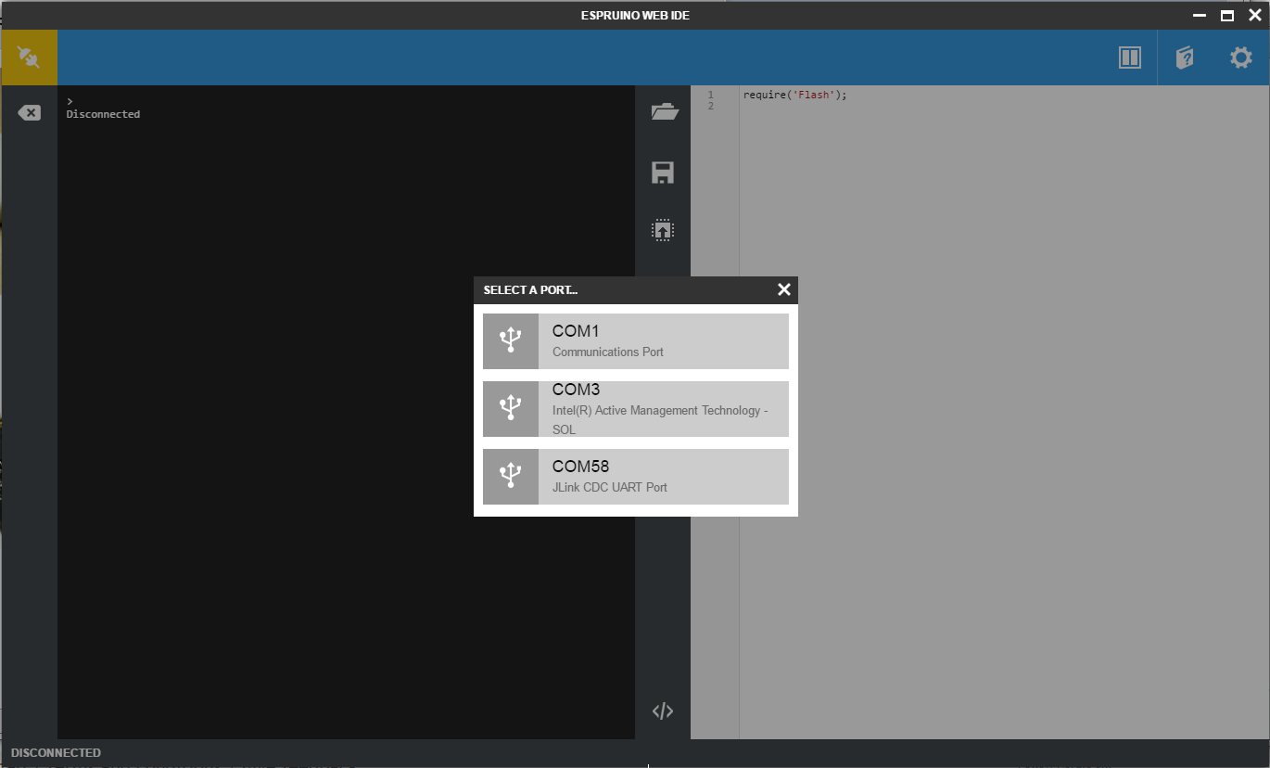Save code with the floppy disk icon
1270x768 pixels.
point(663,173)
